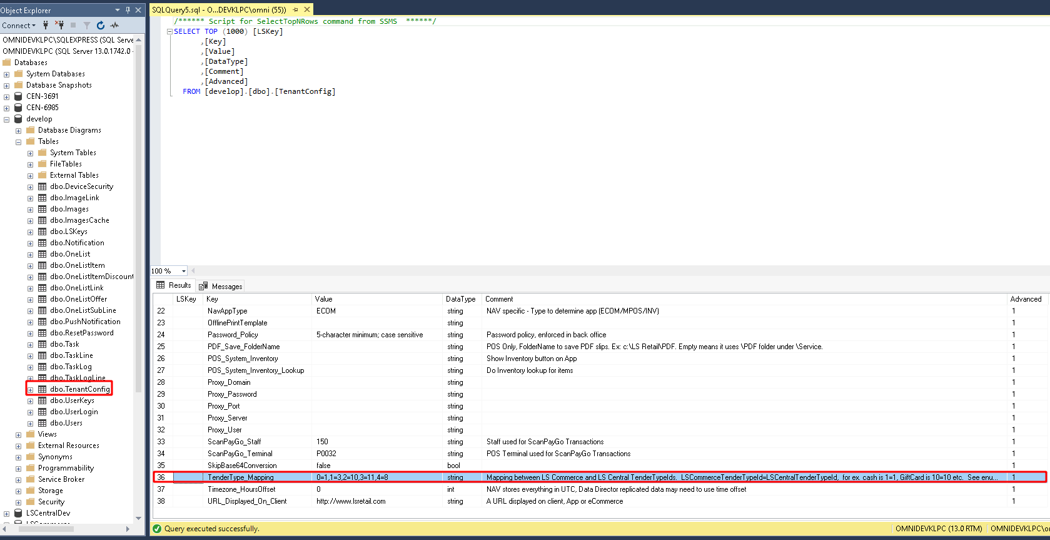The height and width of the screenshot is (540, 1050).
Task: Expand the Views folder
Action: tap(18, 435)
